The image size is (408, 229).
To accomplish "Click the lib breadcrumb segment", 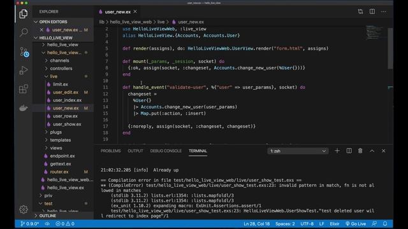I will tap(101, 22).
